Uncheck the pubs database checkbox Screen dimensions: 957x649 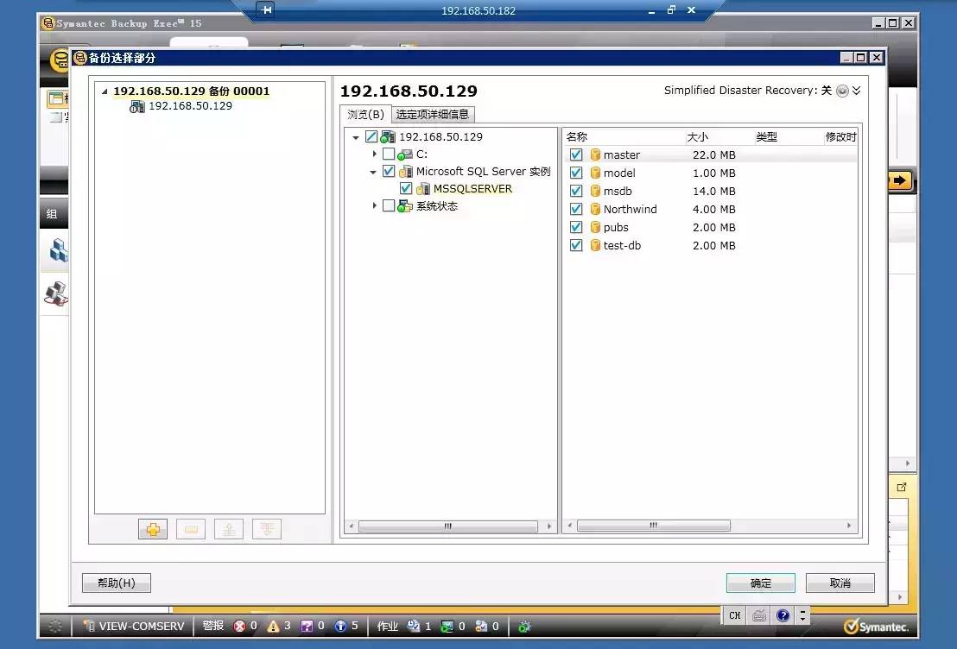point(575,228)
